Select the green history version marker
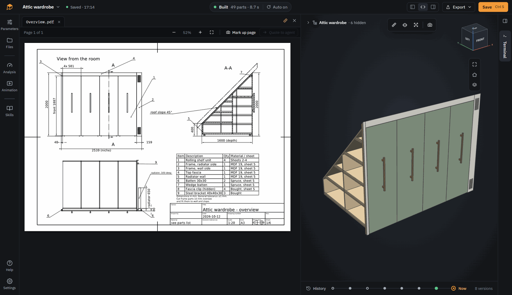The height and width of the screenshot is (295, 512). click(x=436, y=289)
